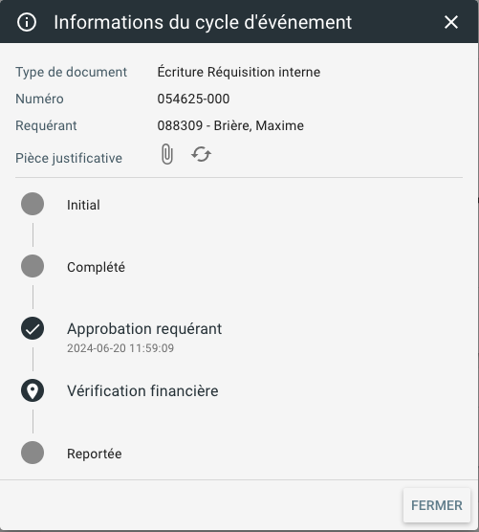This screenshot has width=479, height=532.
Task: Click the Reportée step circle
Action: 33,453
